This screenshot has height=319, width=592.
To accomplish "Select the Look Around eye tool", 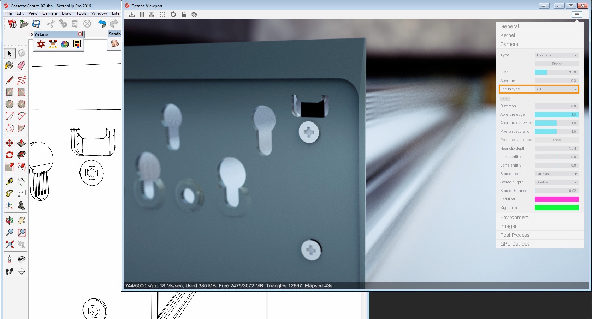I will click(22, 259).
